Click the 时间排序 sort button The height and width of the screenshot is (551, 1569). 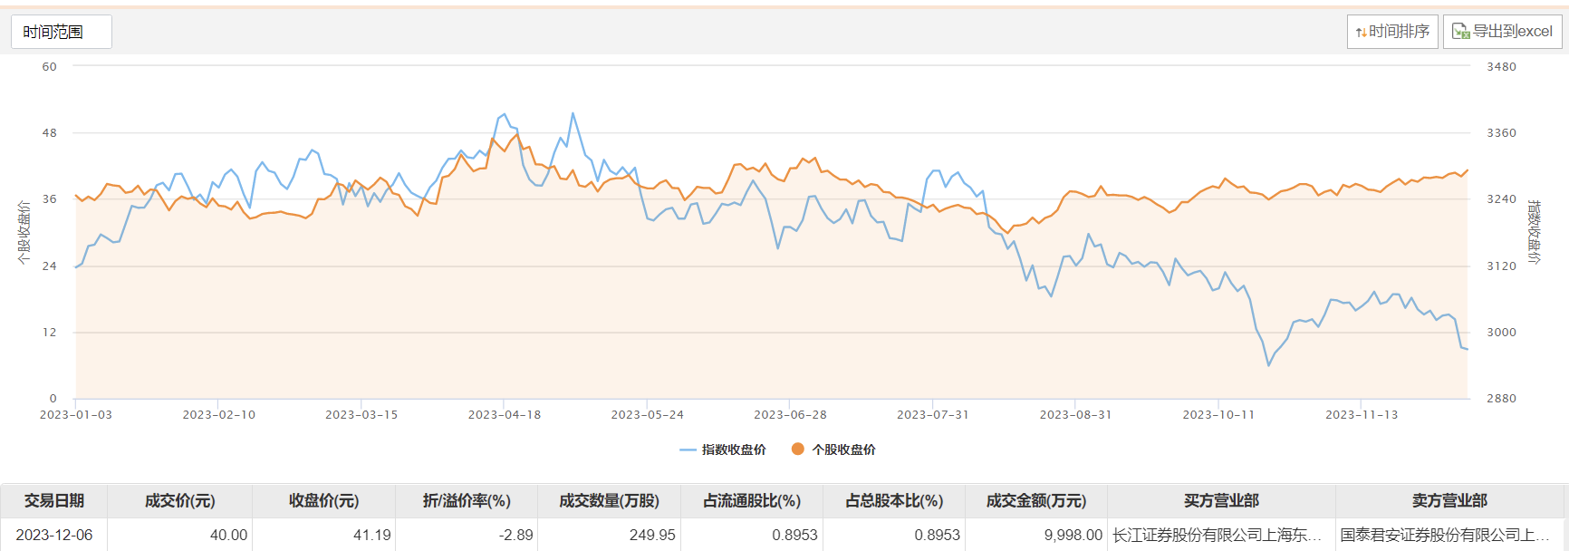1392,32
